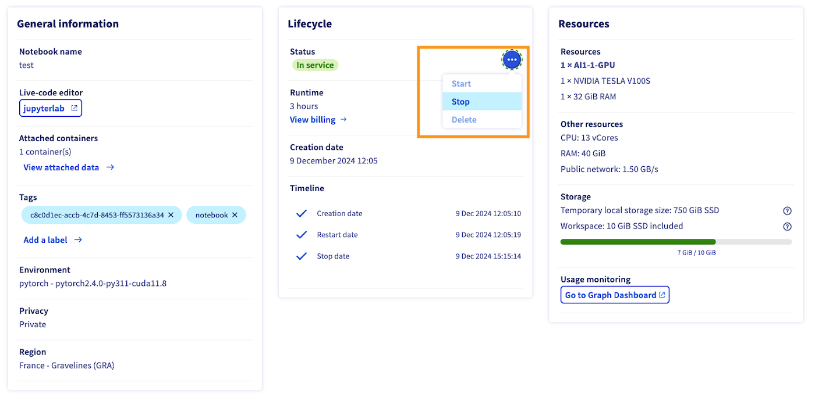Open Go to Graph Dashboard
Image resolution: width=815 pixels, height=401 pixels.
[x=615, y=295]
